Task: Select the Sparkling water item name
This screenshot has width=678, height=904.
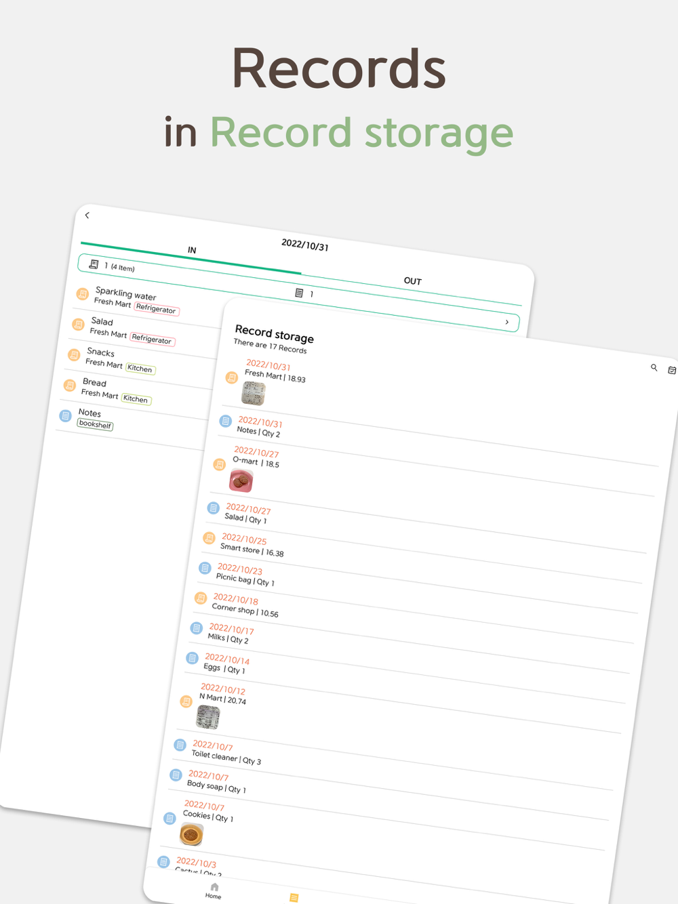Action: click(x=125, y=293)
